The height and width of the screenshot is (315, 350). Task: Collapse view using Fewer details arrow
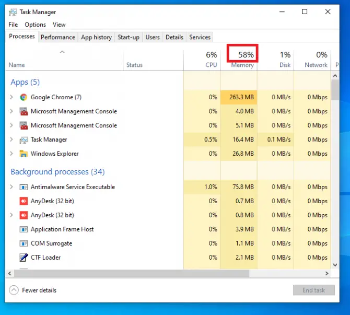click(14, 290)
